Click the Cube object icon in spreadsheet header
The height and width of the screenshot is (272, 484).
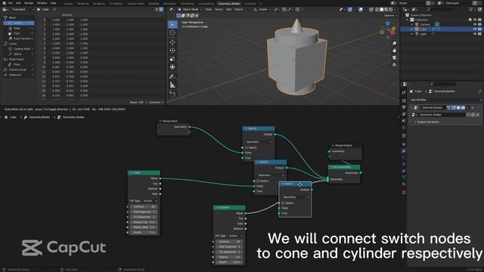(x=39, y=10)
